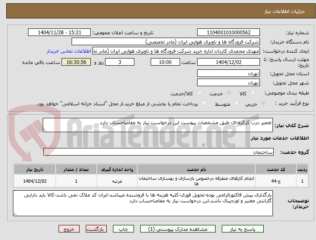The image size is (316, 240).
Task: Toggle the اسناد خزانه اسلامی payment checkbox
Action: point(204,103)
